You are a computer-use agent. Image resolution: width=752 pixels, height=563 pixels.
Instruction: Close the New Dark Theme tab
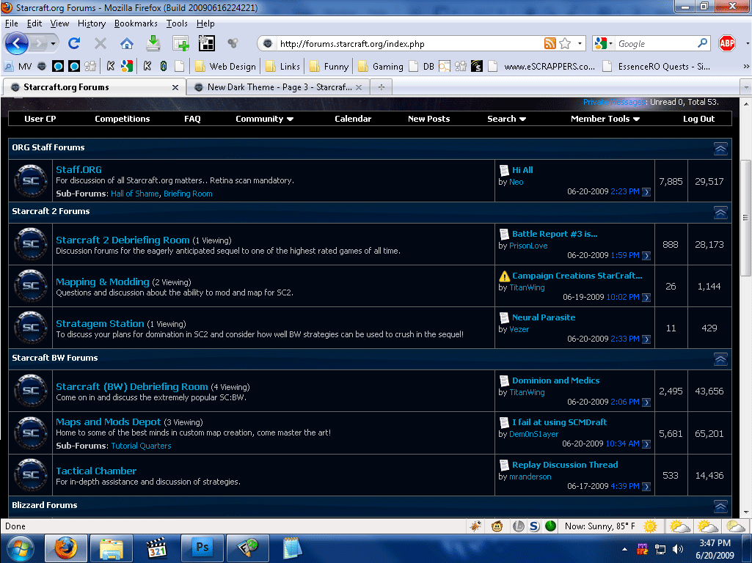click(359, 87)
